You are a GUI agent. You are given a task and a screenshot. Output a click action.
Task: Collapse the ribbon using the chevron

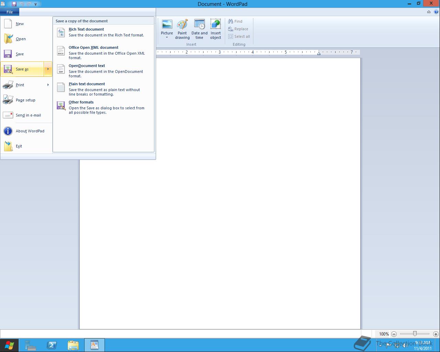429,12
